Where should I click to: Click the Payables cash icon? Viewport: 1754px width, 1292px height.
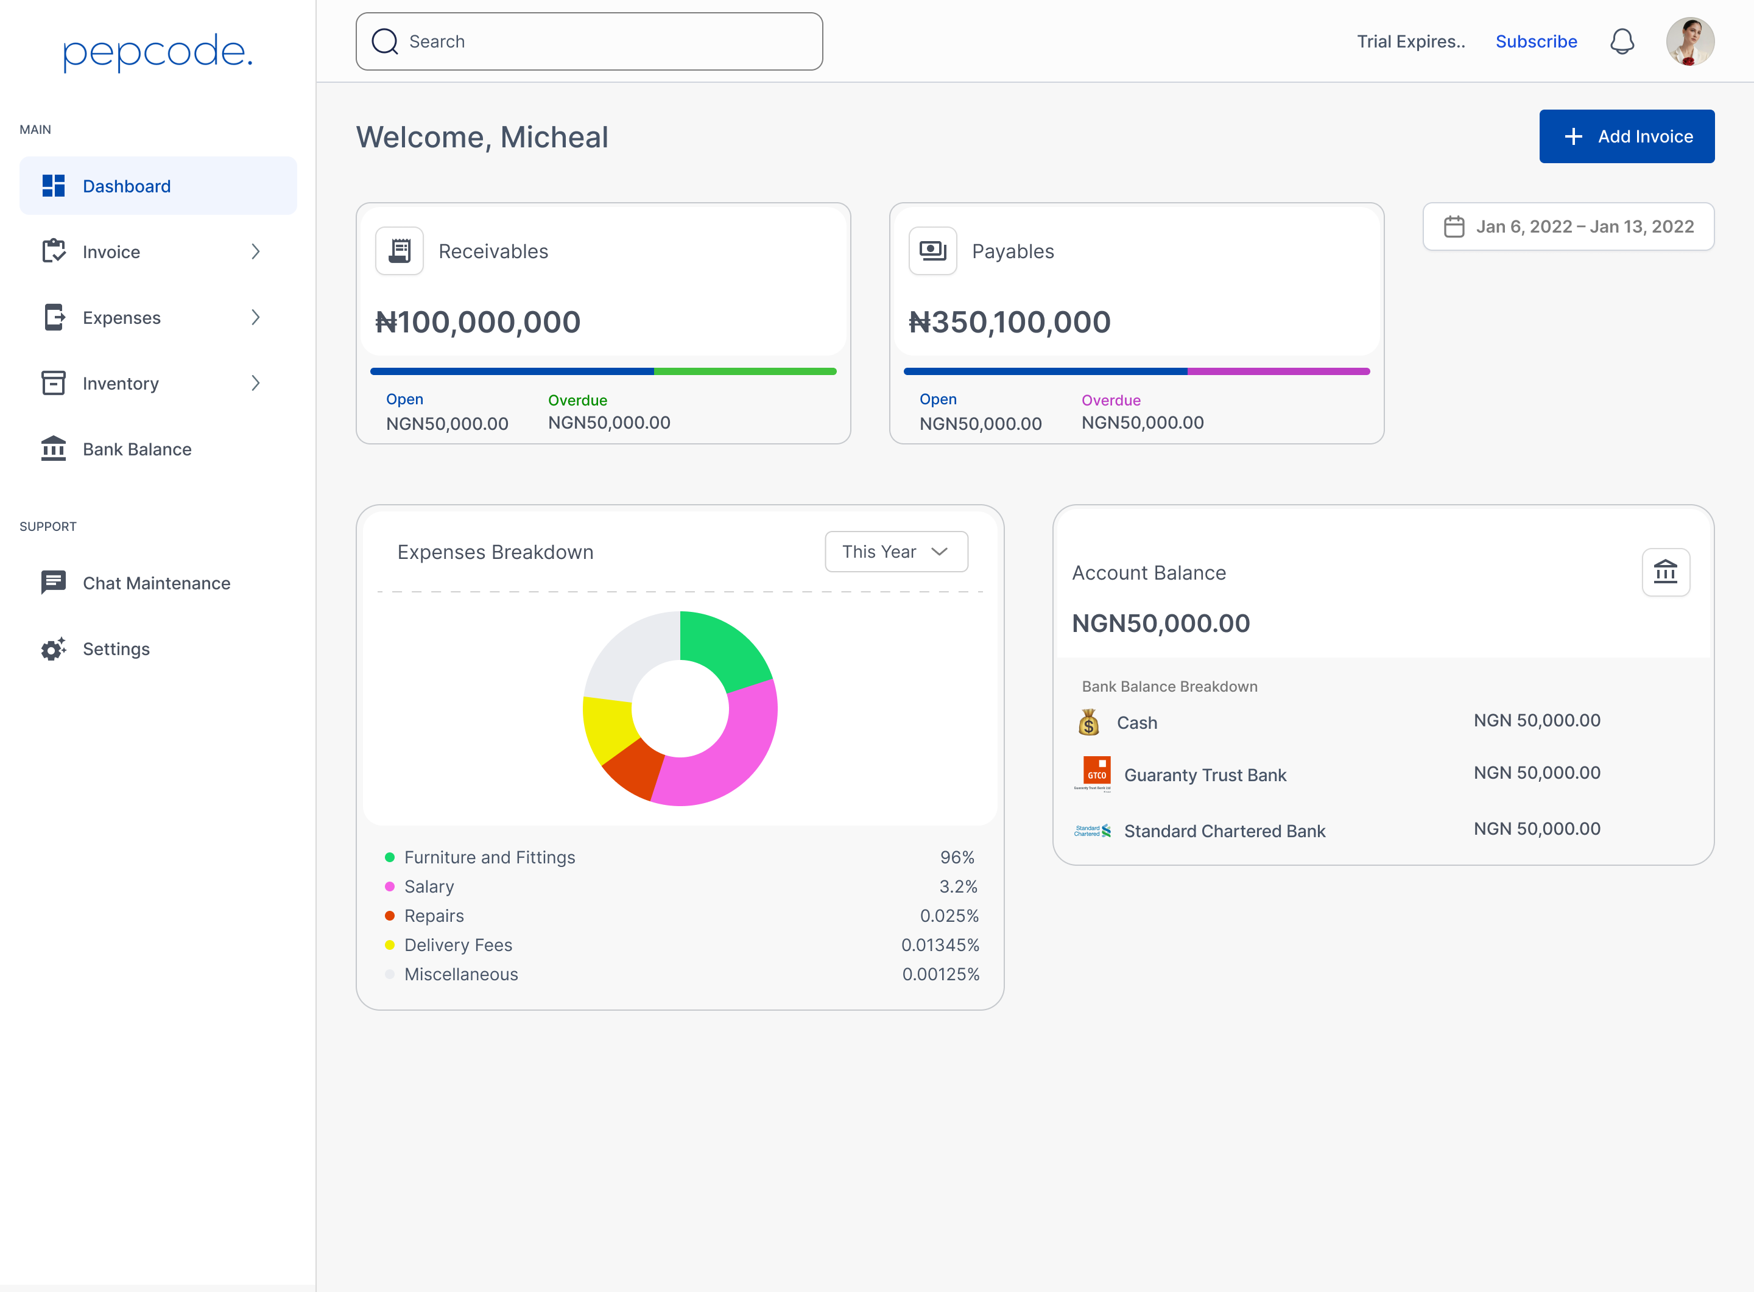click(932, 251)
